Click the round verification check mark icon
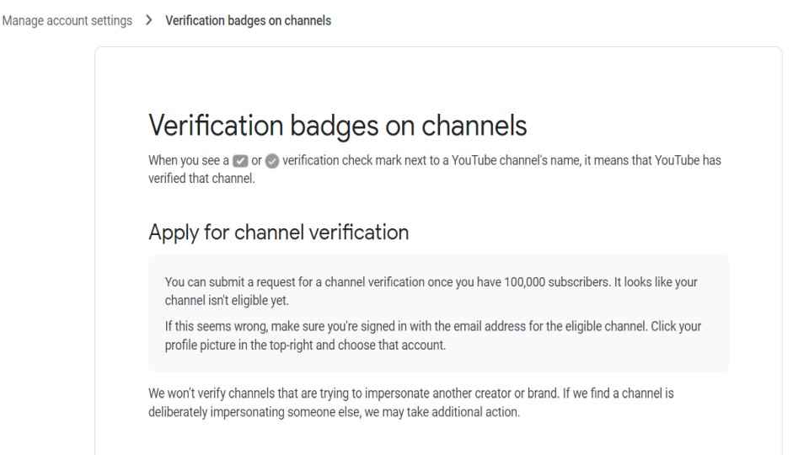 pos(272,161)
